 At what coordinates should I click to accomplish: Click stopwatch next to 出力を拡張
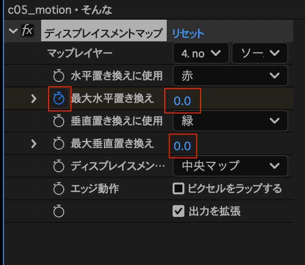point(59,211)
